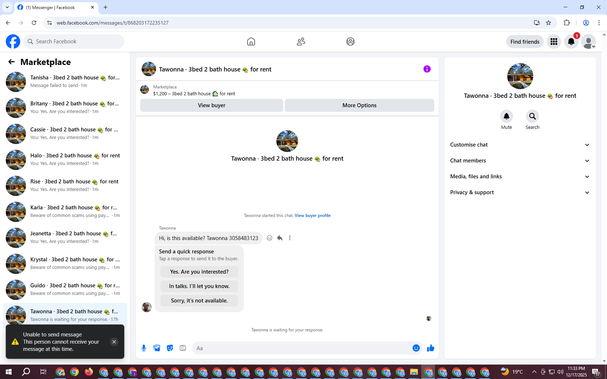Click the listing thumbnail in right panel

point(520,76)
